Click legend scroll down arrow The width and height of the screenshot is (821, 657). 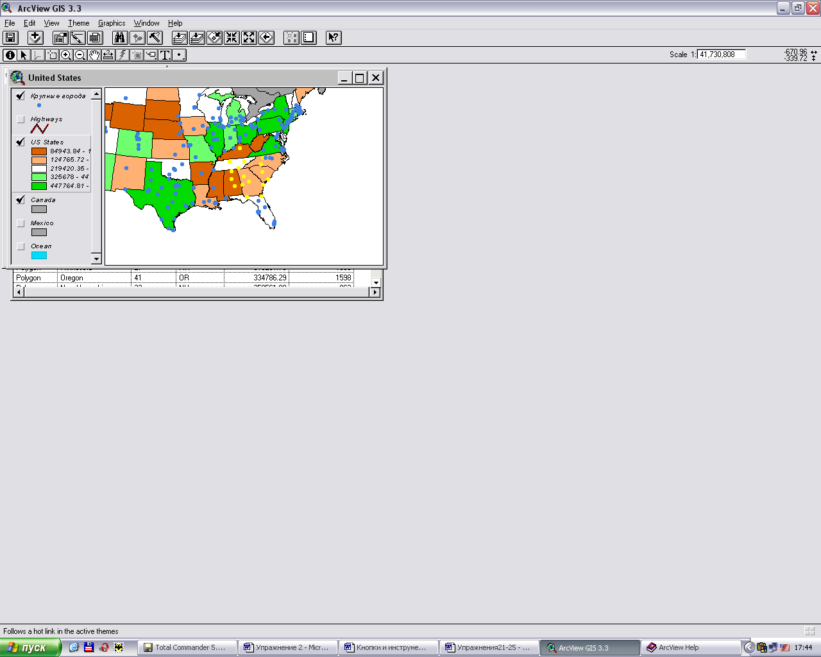coord(97,259)
